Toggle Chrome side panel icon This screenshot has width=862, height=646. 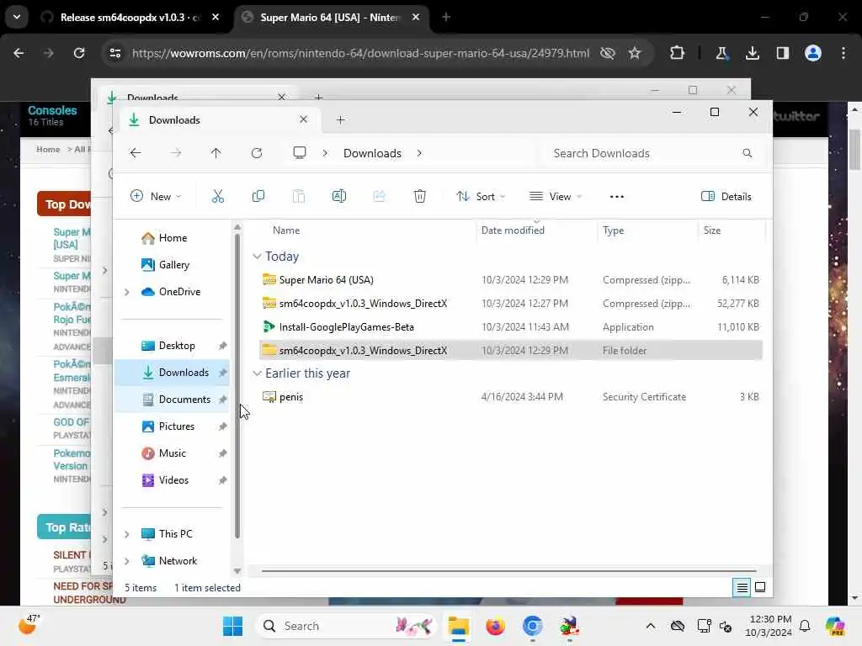783,53
